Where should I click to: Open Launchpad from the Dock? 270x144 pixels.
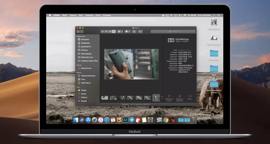point(94,120)
